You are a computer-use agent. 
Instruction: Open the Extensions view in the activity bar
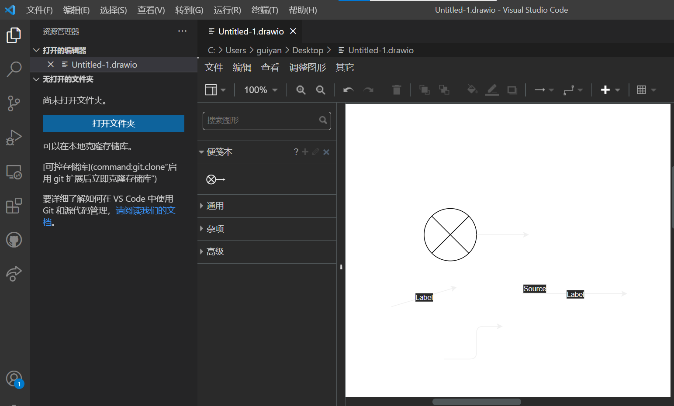point(14,205)
